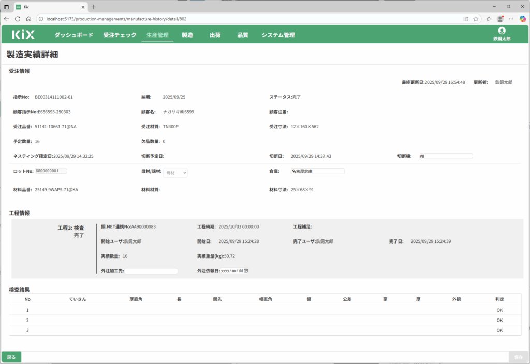Click the browser refresh icon
Image resolution: width=530 pixels, height=364 pixels.
click(18, 19)
